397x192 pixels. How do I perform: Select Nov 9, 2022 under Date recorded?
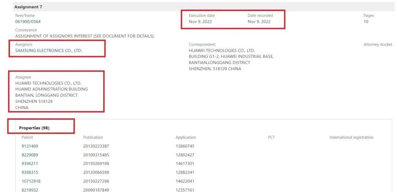pos(259,22)
